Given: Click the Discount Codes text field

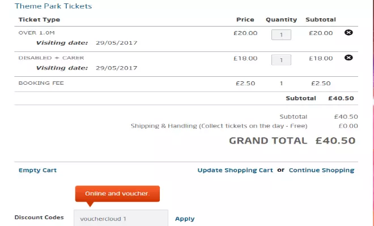Looking at the screenshot, I should (x=121, y=218).
